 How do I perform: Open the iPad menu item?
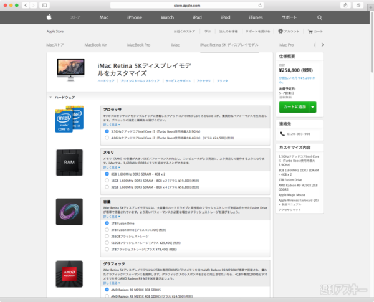point(197,17)
